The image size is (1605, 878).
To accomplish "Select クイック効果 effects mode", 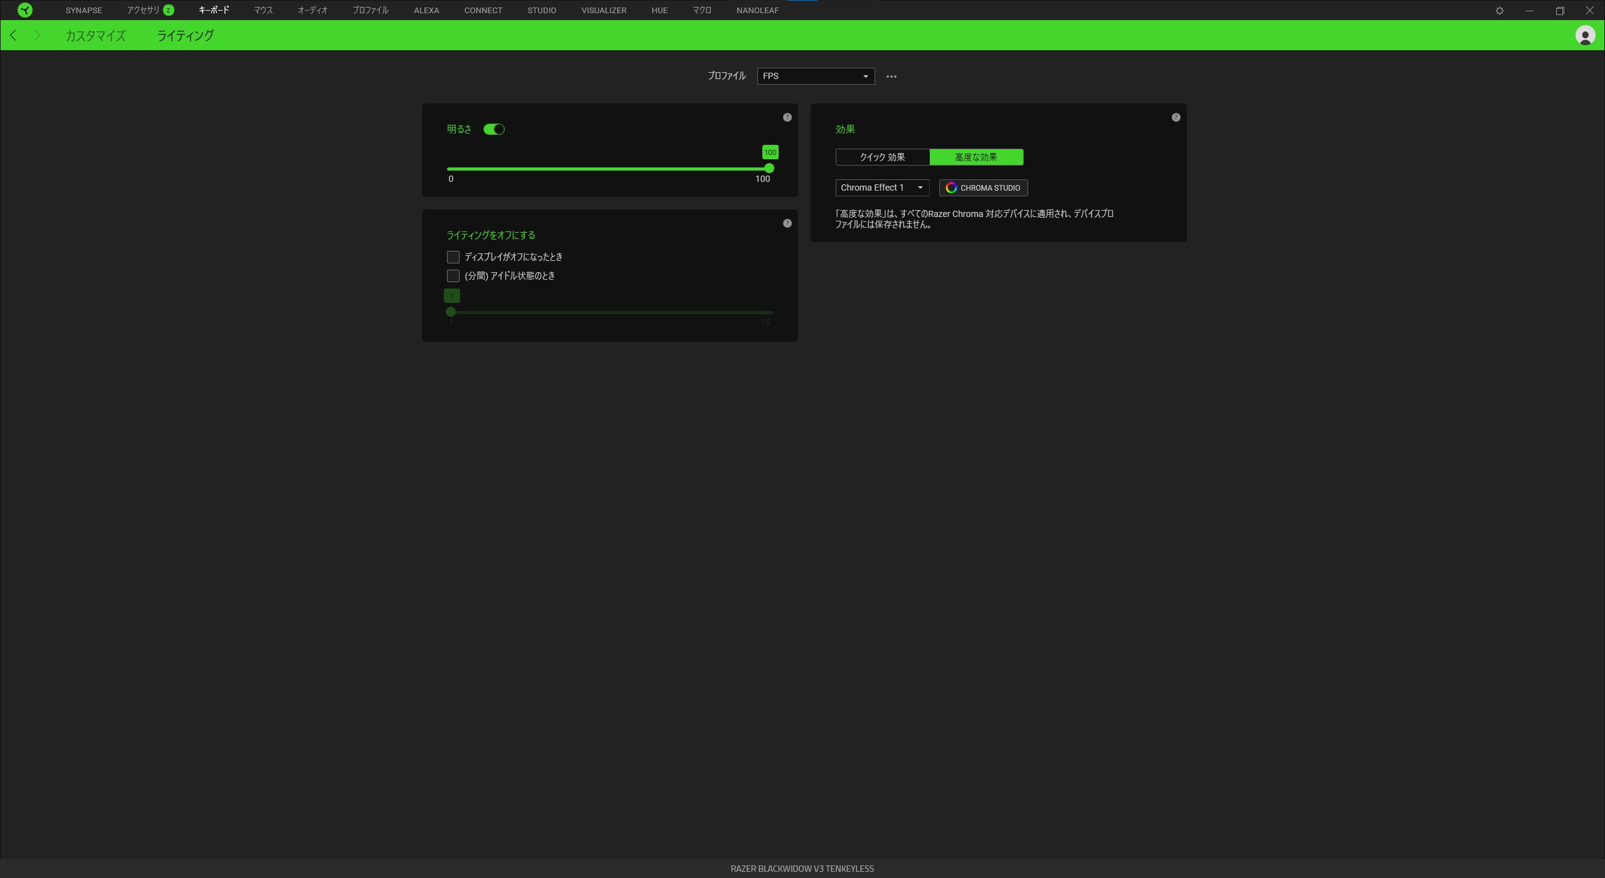I will tap(883, 157).
